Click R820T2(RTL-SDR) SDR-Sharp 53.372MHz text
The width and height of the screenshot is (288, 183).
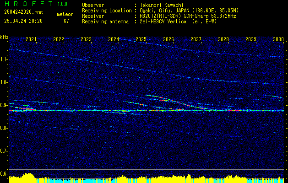click(x=188, y=16)
